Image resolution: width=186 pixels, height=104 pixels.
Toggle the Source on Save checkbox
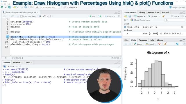(22, 16)
